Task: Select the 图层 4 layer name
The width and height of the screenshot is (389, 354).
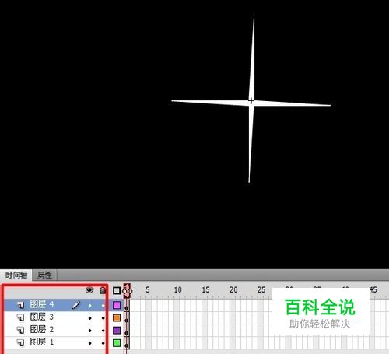Action: pos(42,304)
